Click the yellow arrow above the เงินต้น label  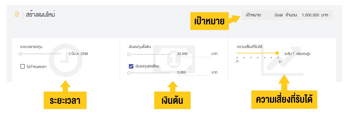[173, 86]
